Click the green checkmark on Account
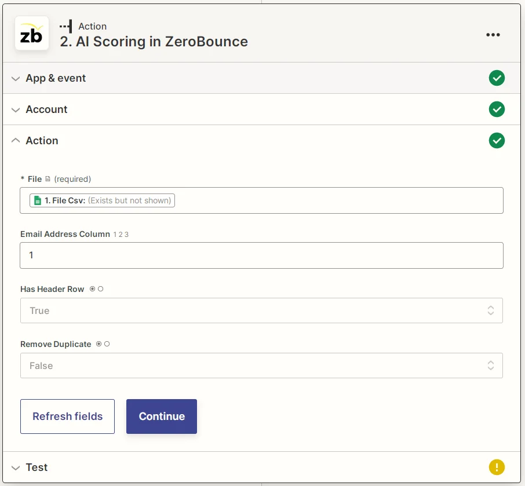525x486 pixels. click(497, 109)
